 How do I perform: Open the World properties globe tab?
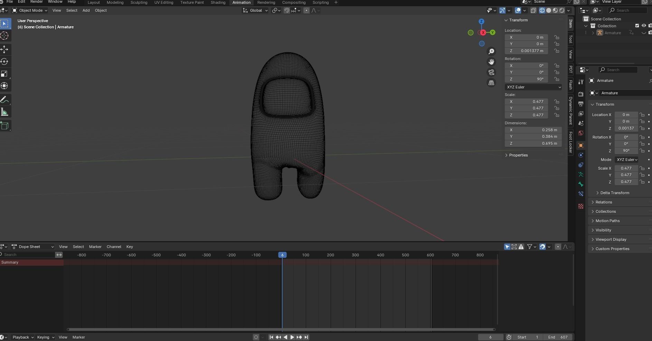(x=581, y=133)
